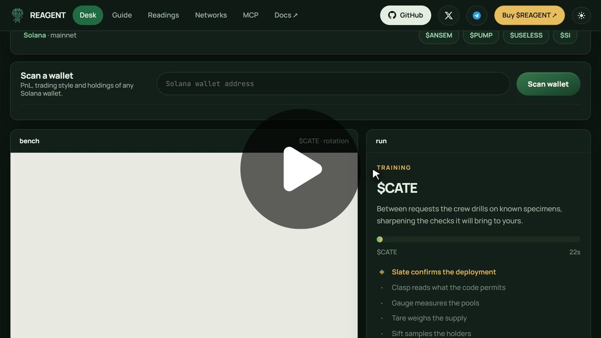This screenshot has height=338, width=601.
Task: Focus the Solana wallet address field
Action: (x=334, y=84)
